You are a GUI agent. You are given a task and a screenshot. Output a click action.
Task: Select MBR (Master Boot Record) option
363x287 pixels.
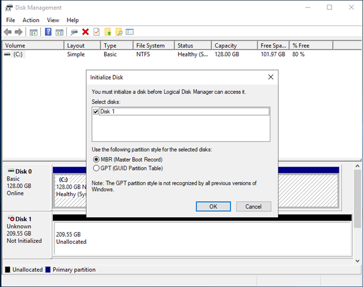[x=127, y=160]
